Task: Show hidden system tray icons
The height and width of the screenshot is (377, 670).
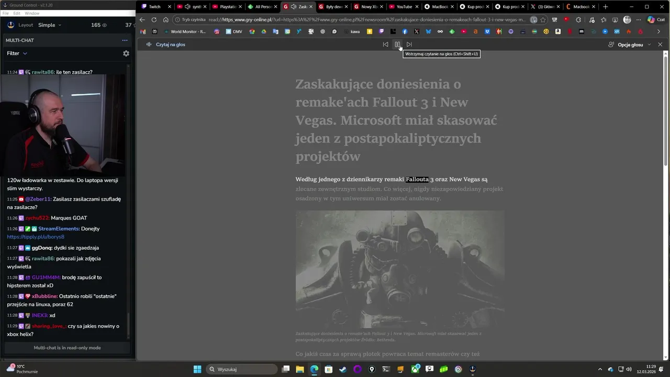Action: [x=601, y=369]
